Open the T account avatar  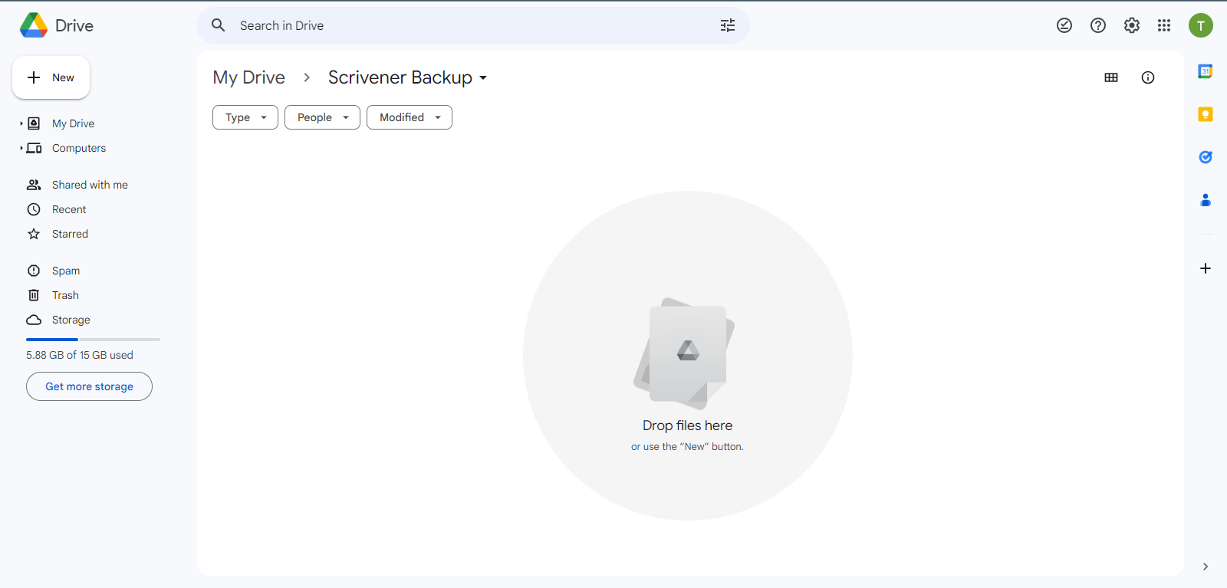click(1201, 25)
